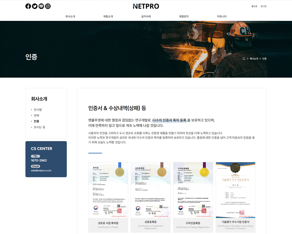Image resolution: width=292 pixels, height=234 pixels.
Task: Click the 홈으로 link
Action: click(254, 6)
